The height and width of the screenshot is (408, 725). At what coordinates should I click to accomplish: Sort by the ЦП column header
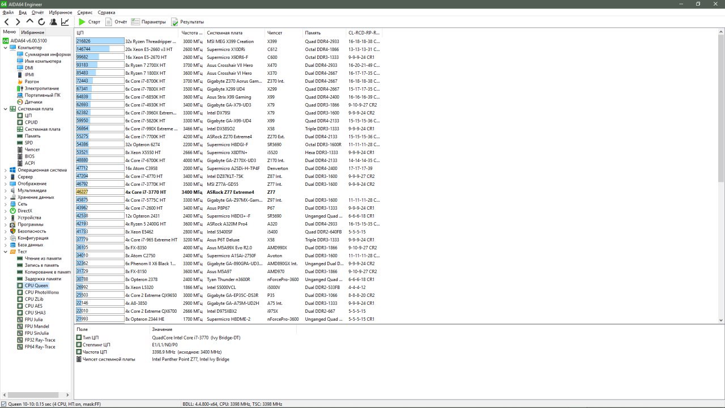(x=127, y=33)
